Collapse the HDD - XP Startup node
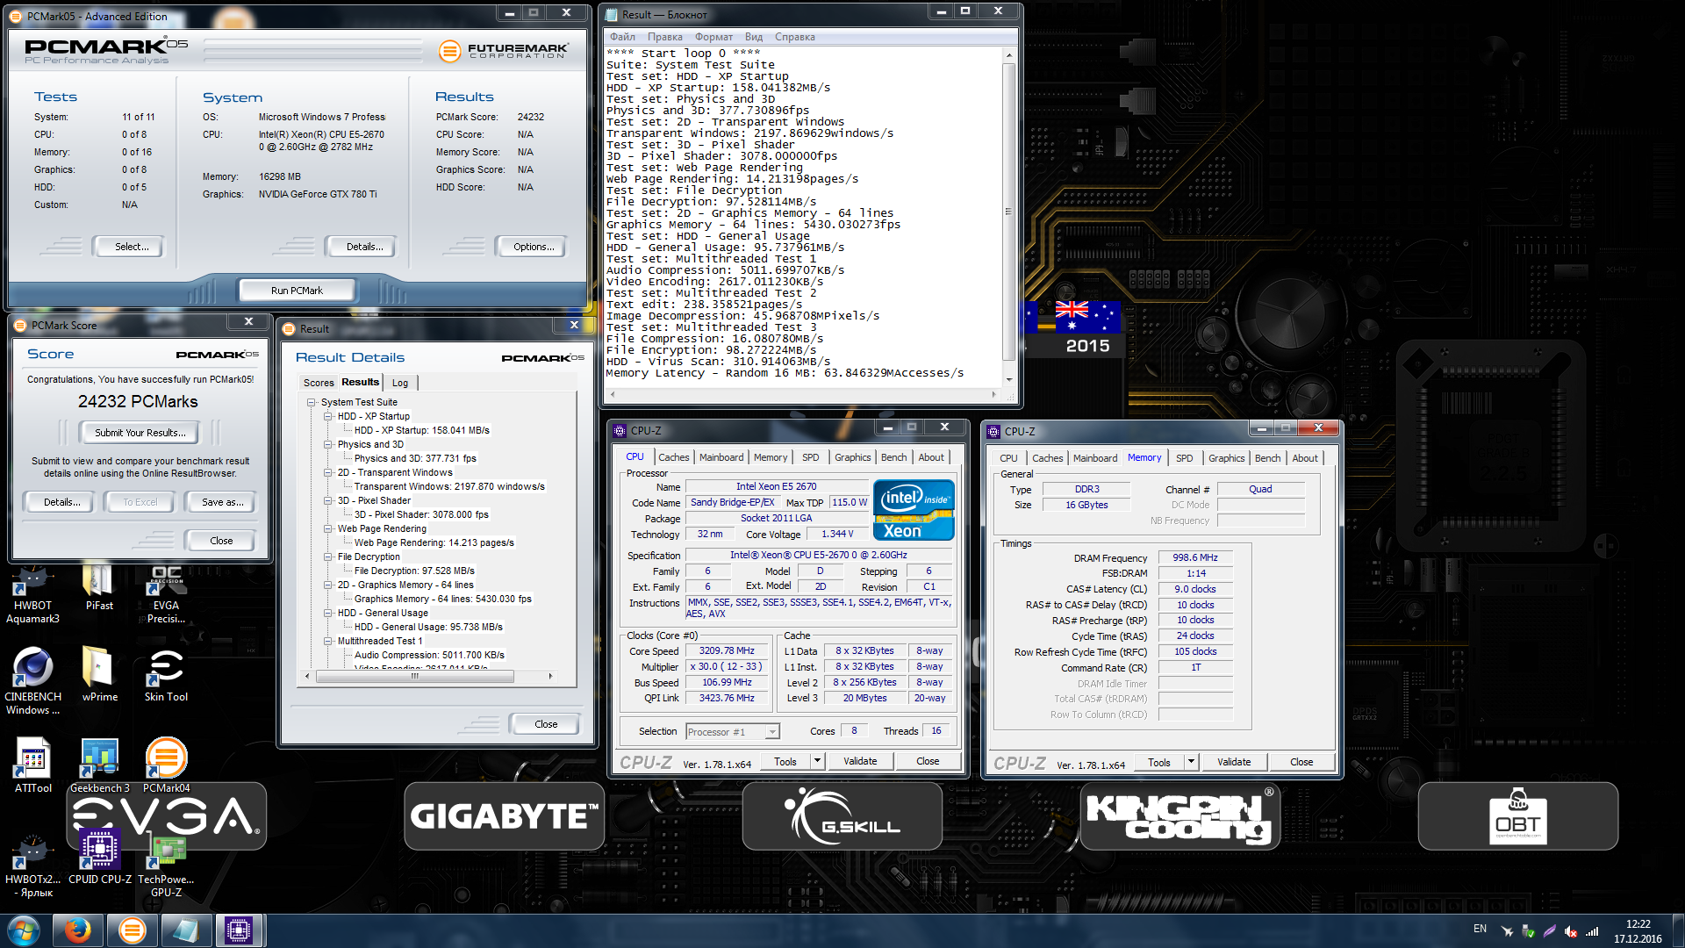The image size is (1685, 948). coord(328,416)
